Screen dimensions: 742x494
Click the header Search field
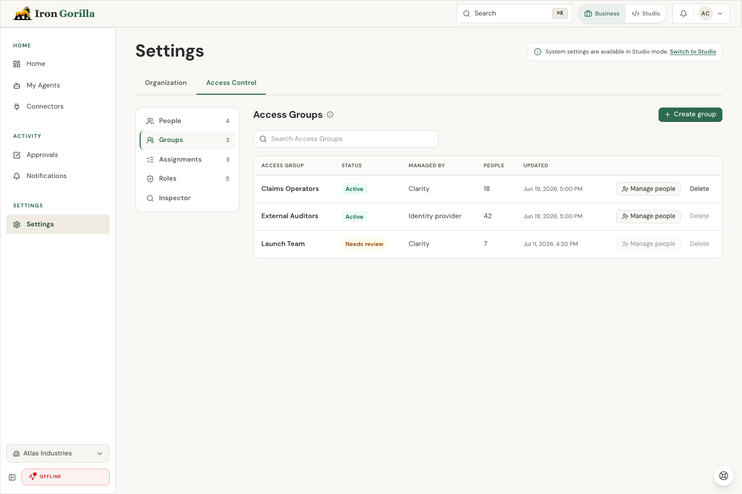point(514,14)
